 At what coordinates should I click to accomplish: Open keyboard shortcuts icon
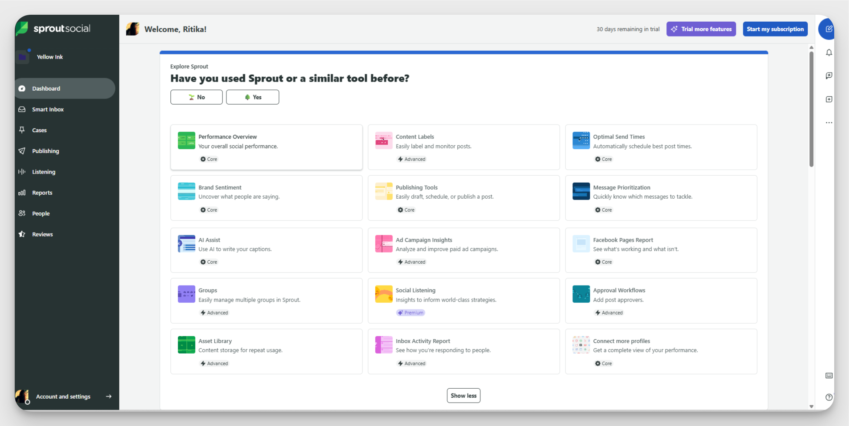click(x=829, y=376)
